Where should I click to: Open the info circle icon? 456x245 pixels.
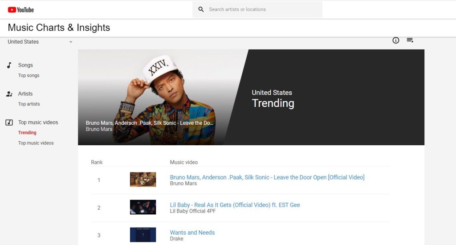[396, 41]
